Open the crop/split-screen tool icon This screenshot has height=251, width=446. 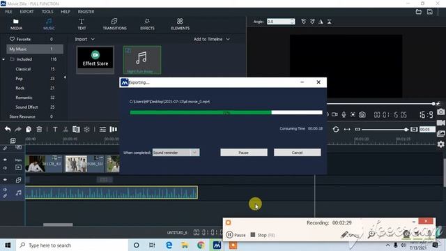(x=76, y=130)
